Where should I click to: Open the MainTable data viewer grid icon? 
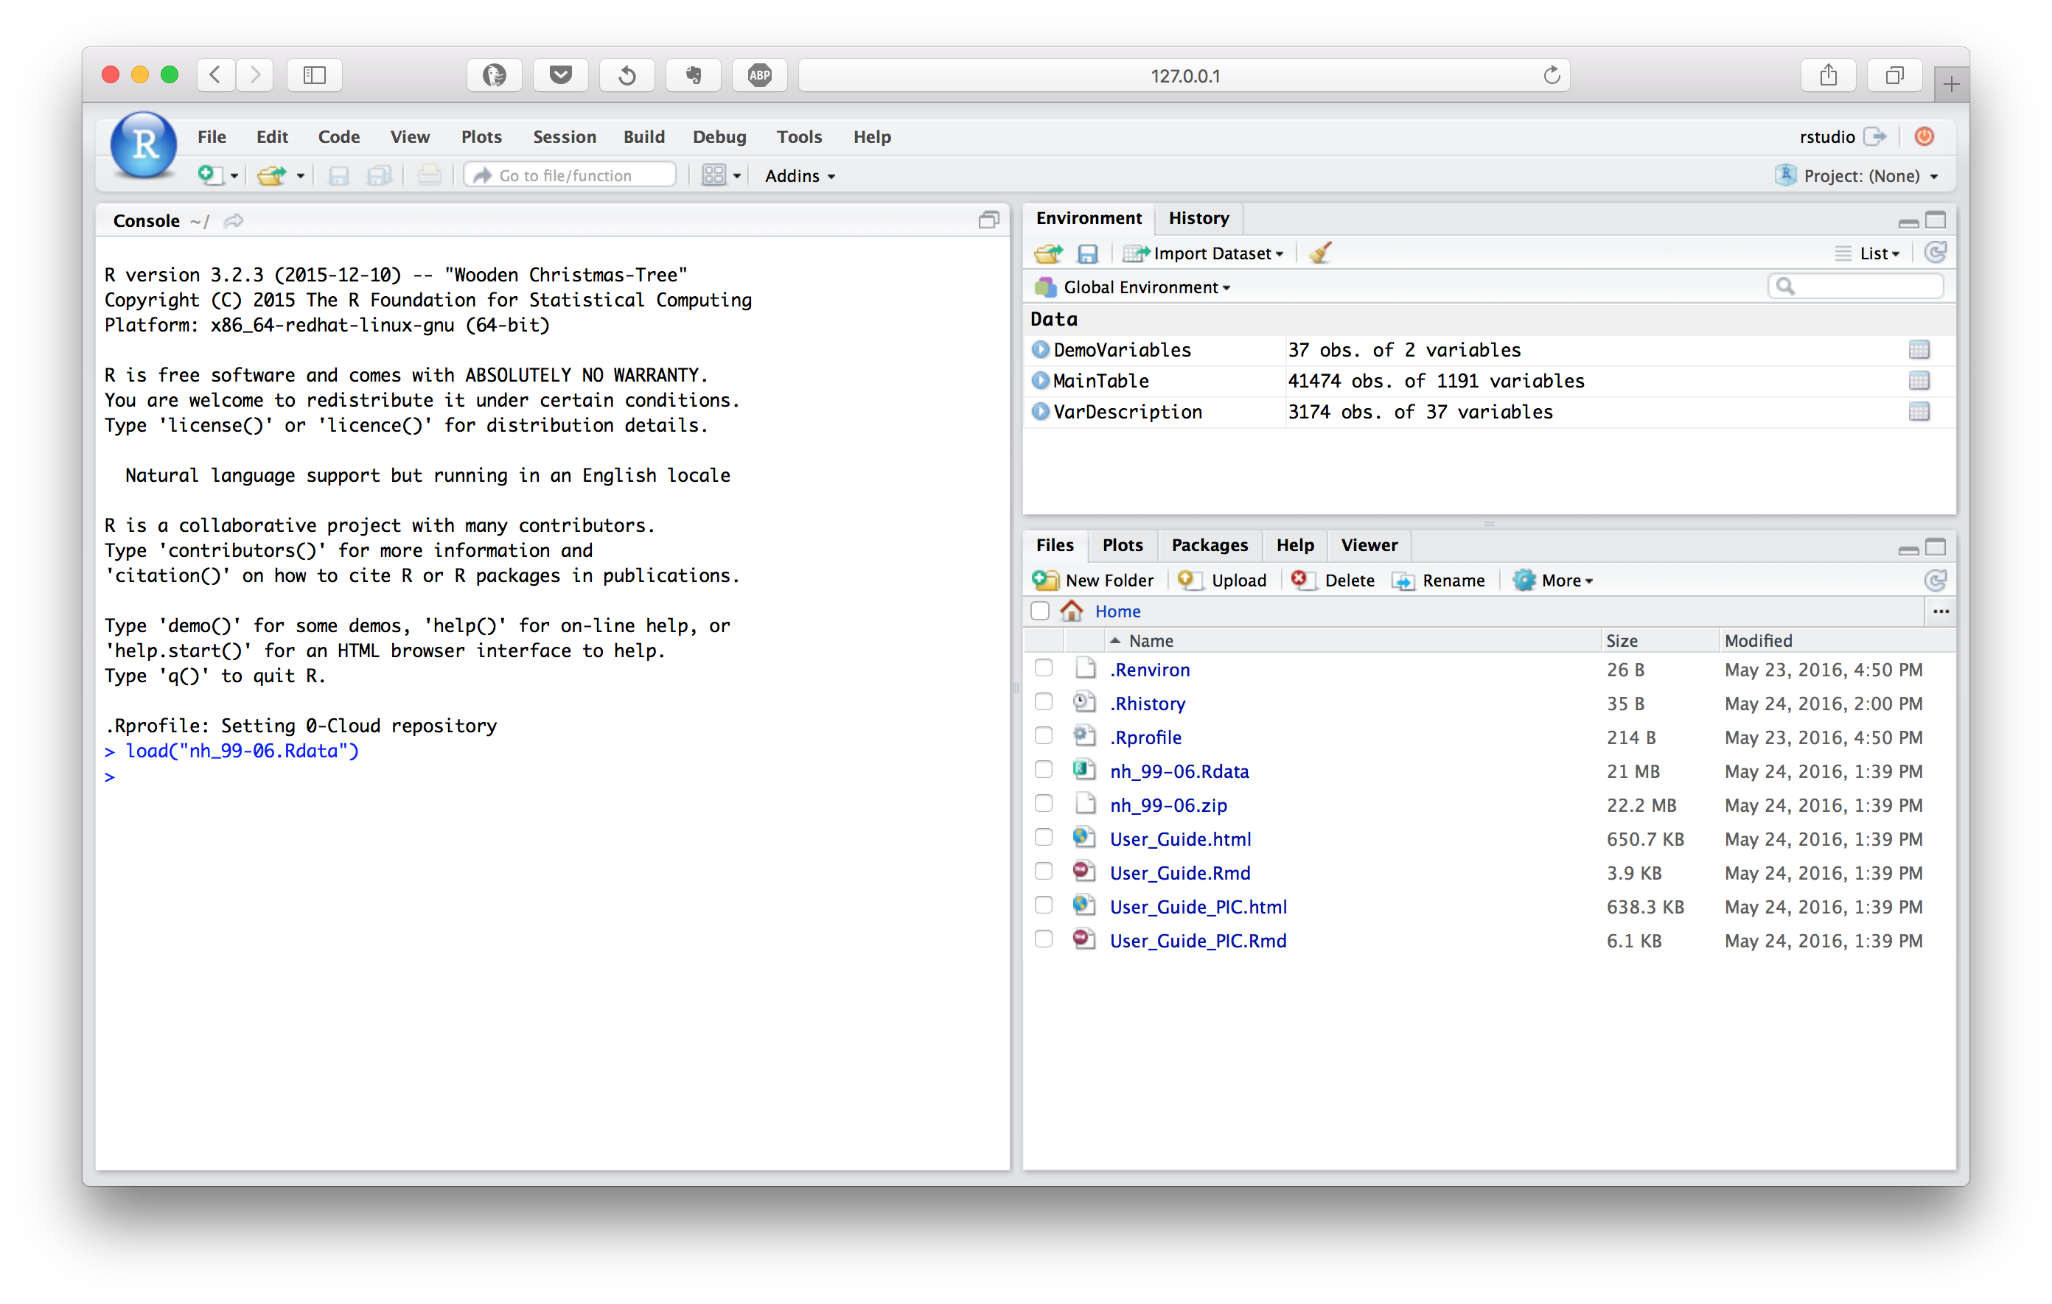(x=1918, y=381)
